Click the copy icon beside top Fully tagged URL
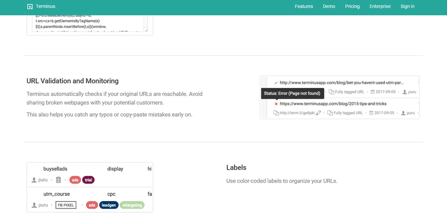The width and height of the screenshot is (447, 213). [331, 92]
